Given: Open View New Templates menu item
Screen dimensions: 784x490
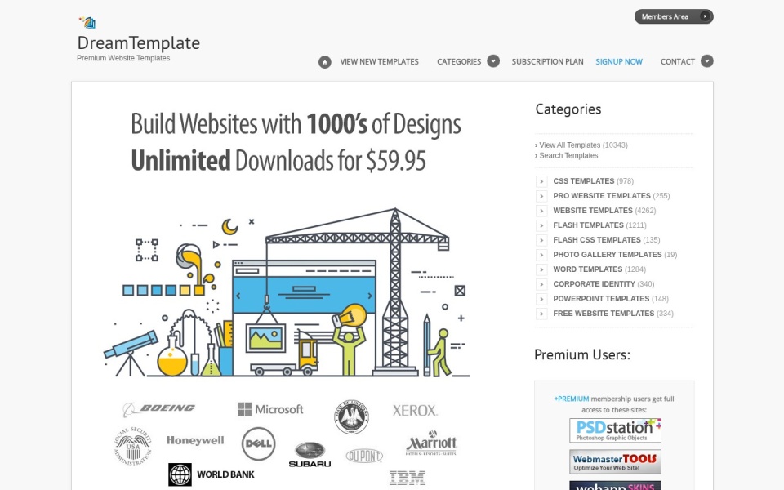Looking at the screenshot, I should 380,62.
